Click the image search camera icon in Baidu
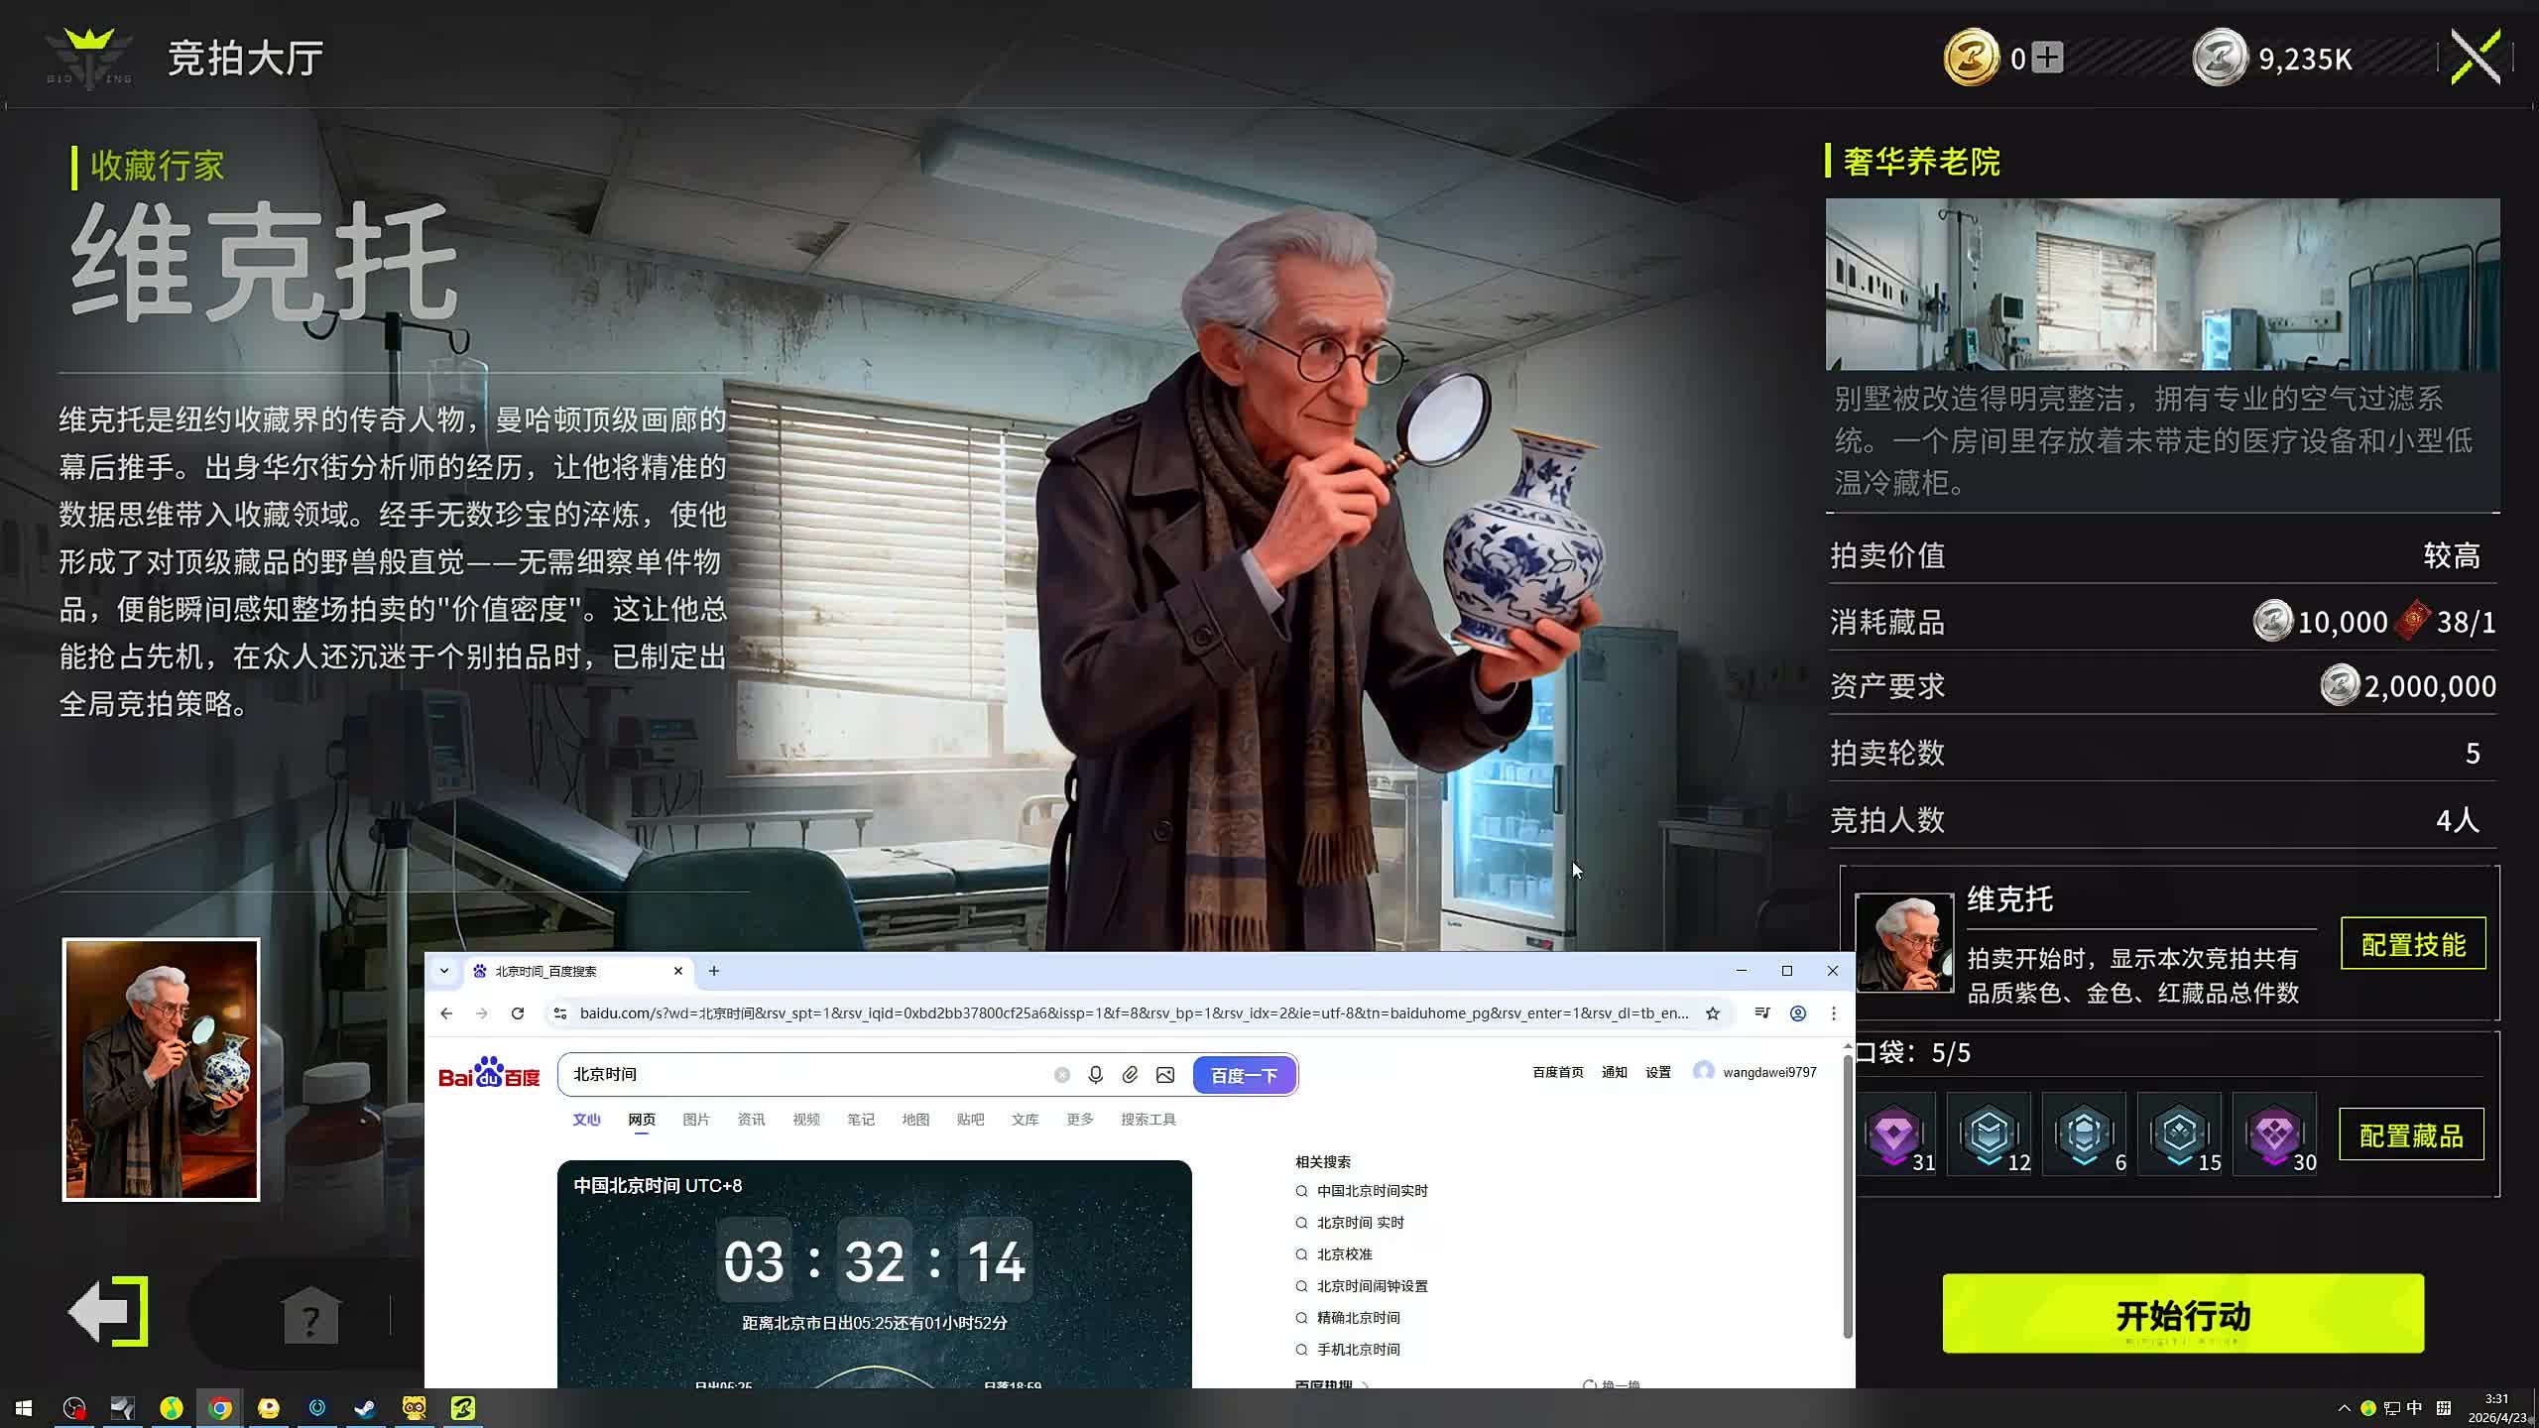The height and width of the screenshot is (1428, 2539). point(1165,1075)
